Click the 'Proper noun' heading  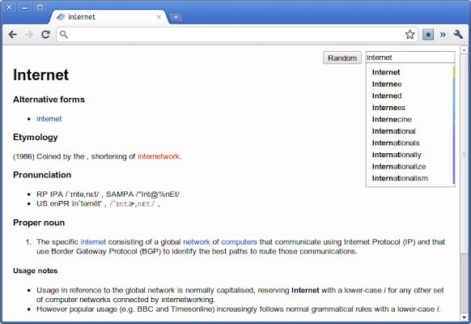pyautogui.click(x=39, y=223)
